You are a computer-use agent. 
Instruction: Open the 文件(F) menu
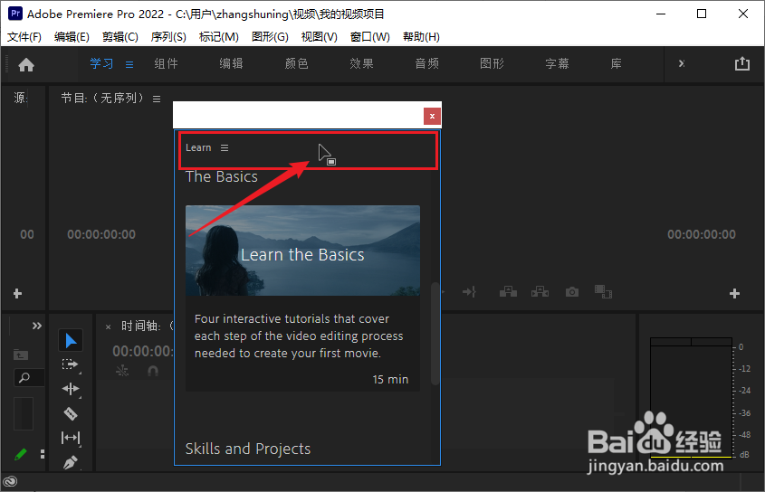[24, 36]
